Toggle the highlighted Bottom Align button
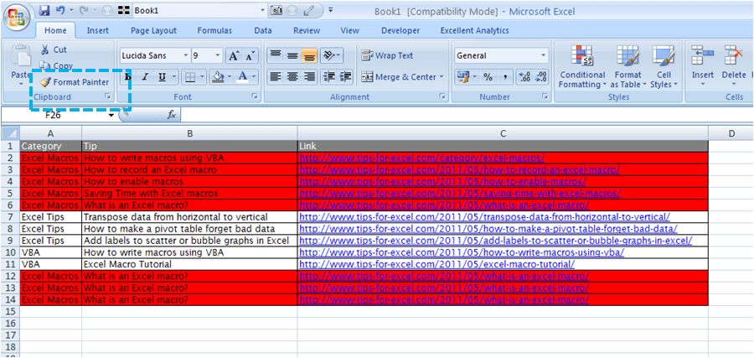This screenshot has height=358, width=754. coord(308,56)
